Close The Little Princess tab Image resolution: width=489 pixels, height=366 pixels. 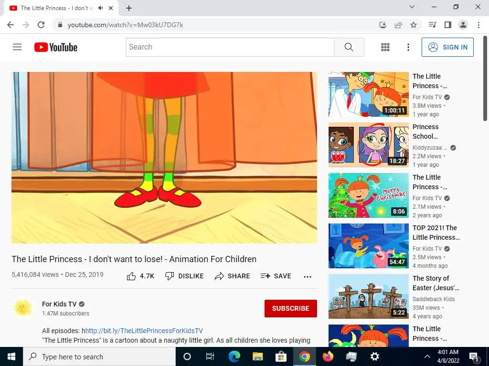[111, 8]
